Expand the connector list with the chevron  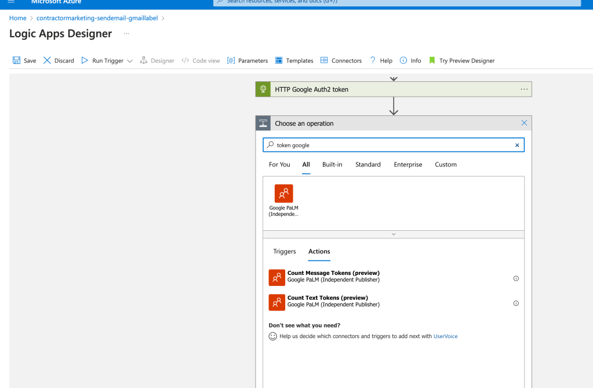point(394,234)
